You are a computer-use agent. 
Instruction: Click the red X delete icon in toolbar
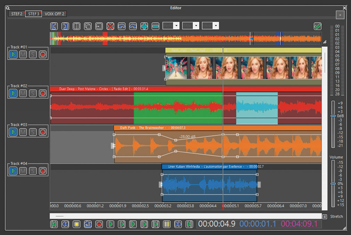pyautogui.click(x=110, y=26)
